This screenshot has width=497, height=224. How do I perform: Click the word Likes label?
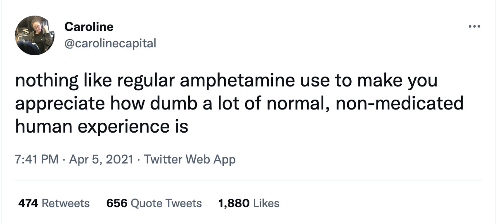tap(266, 203)
